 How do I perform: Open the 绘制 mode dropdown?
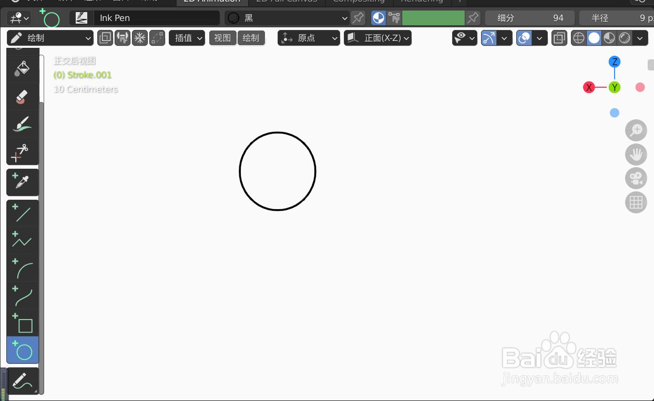pos(50,38)
